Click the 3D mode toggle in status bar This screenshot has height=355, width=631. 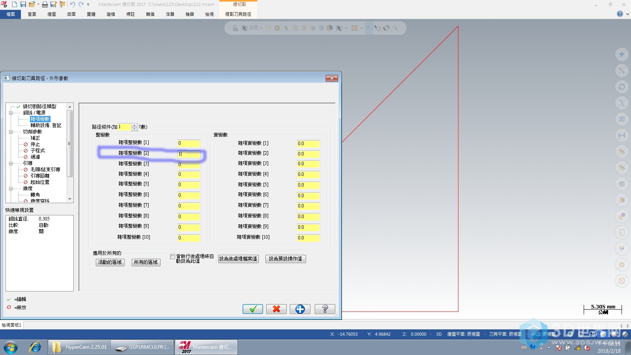tap(439, 334)
